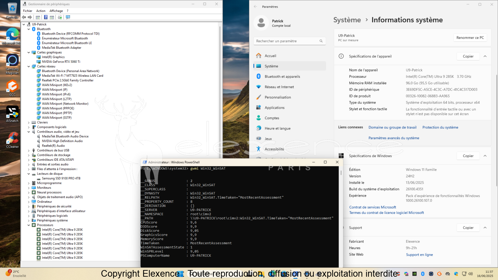Viewport: 498px width, 280px height.
Task: Open the Action menu
Action: coord(41,11)
